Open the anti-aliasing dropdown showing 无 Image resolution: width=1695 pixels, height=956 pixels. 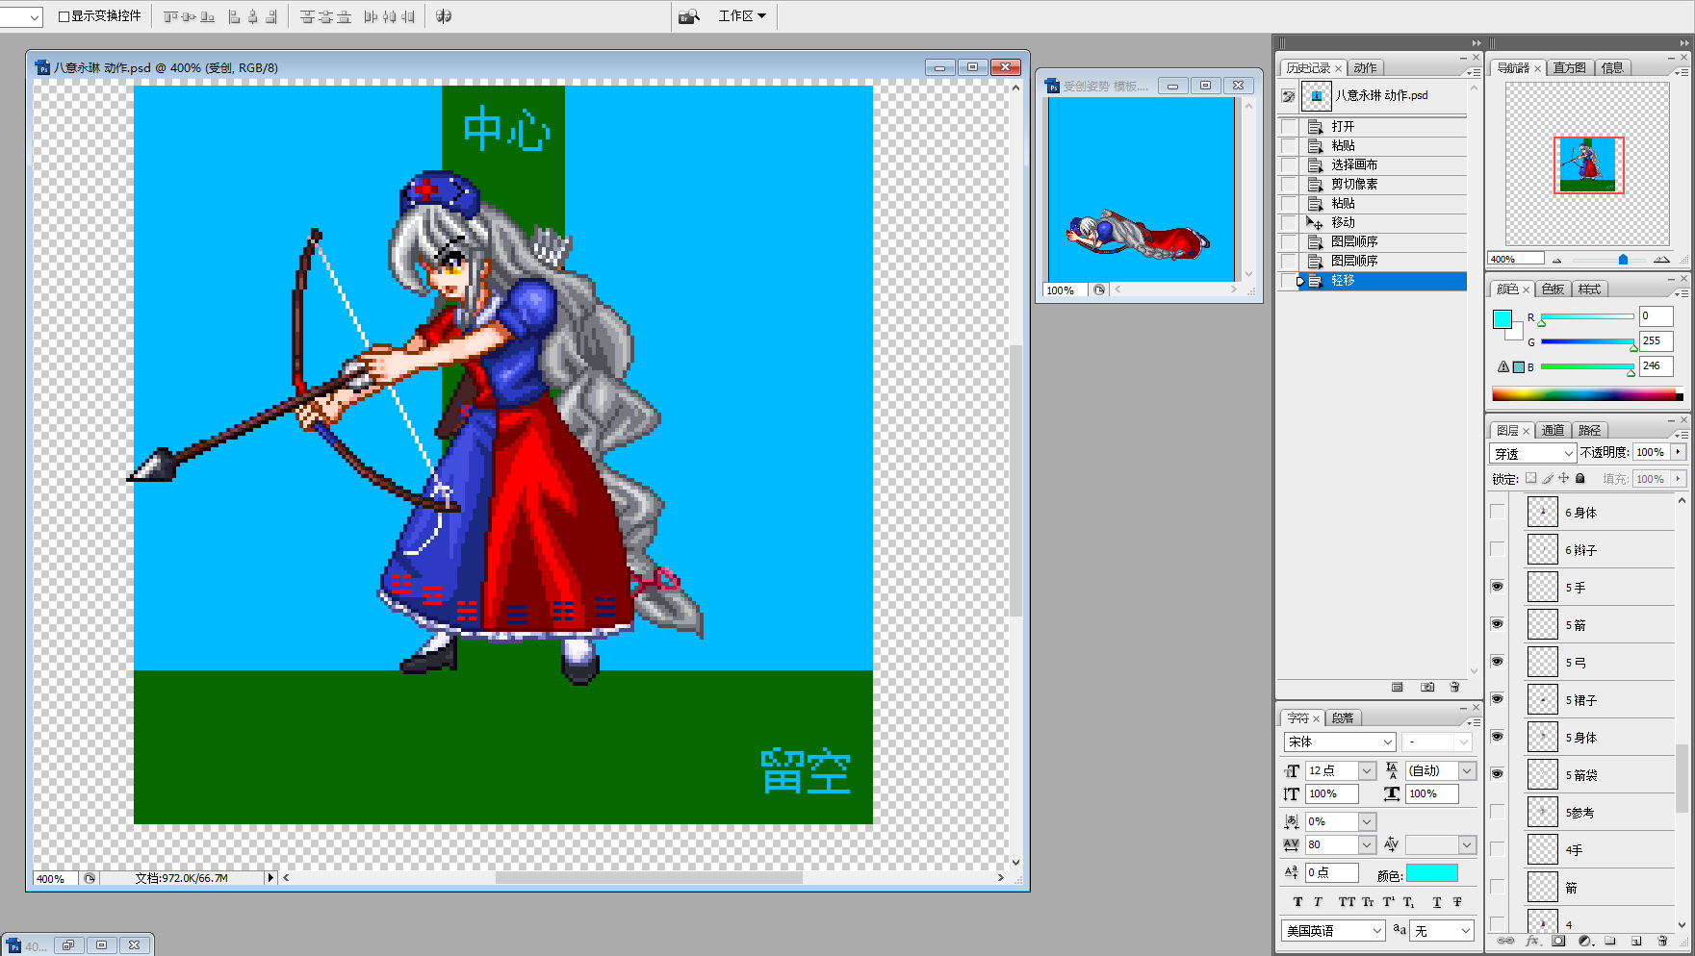click(1441, 930)
